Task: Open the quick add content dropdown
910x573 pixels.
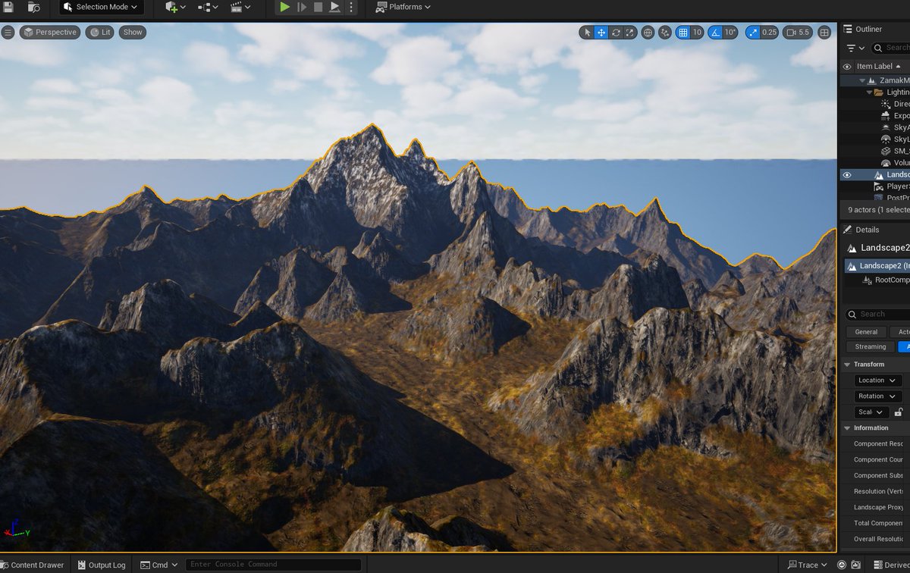Action: 175,7
